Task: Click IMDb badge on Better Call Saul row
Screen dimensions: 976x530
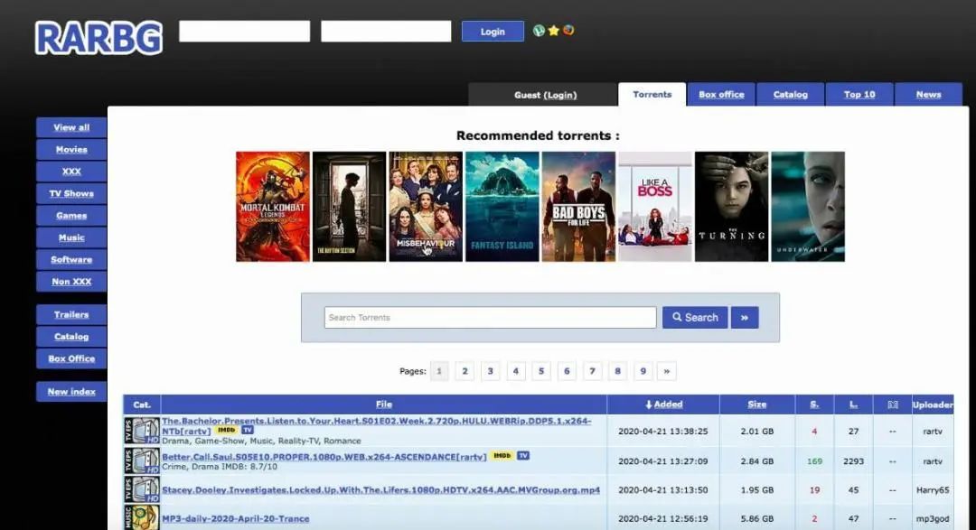Action: click(502, 455)
